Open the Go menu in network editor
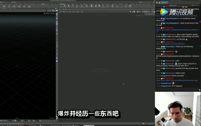Screen dimensions: 201x126 [x=67, y=12]
